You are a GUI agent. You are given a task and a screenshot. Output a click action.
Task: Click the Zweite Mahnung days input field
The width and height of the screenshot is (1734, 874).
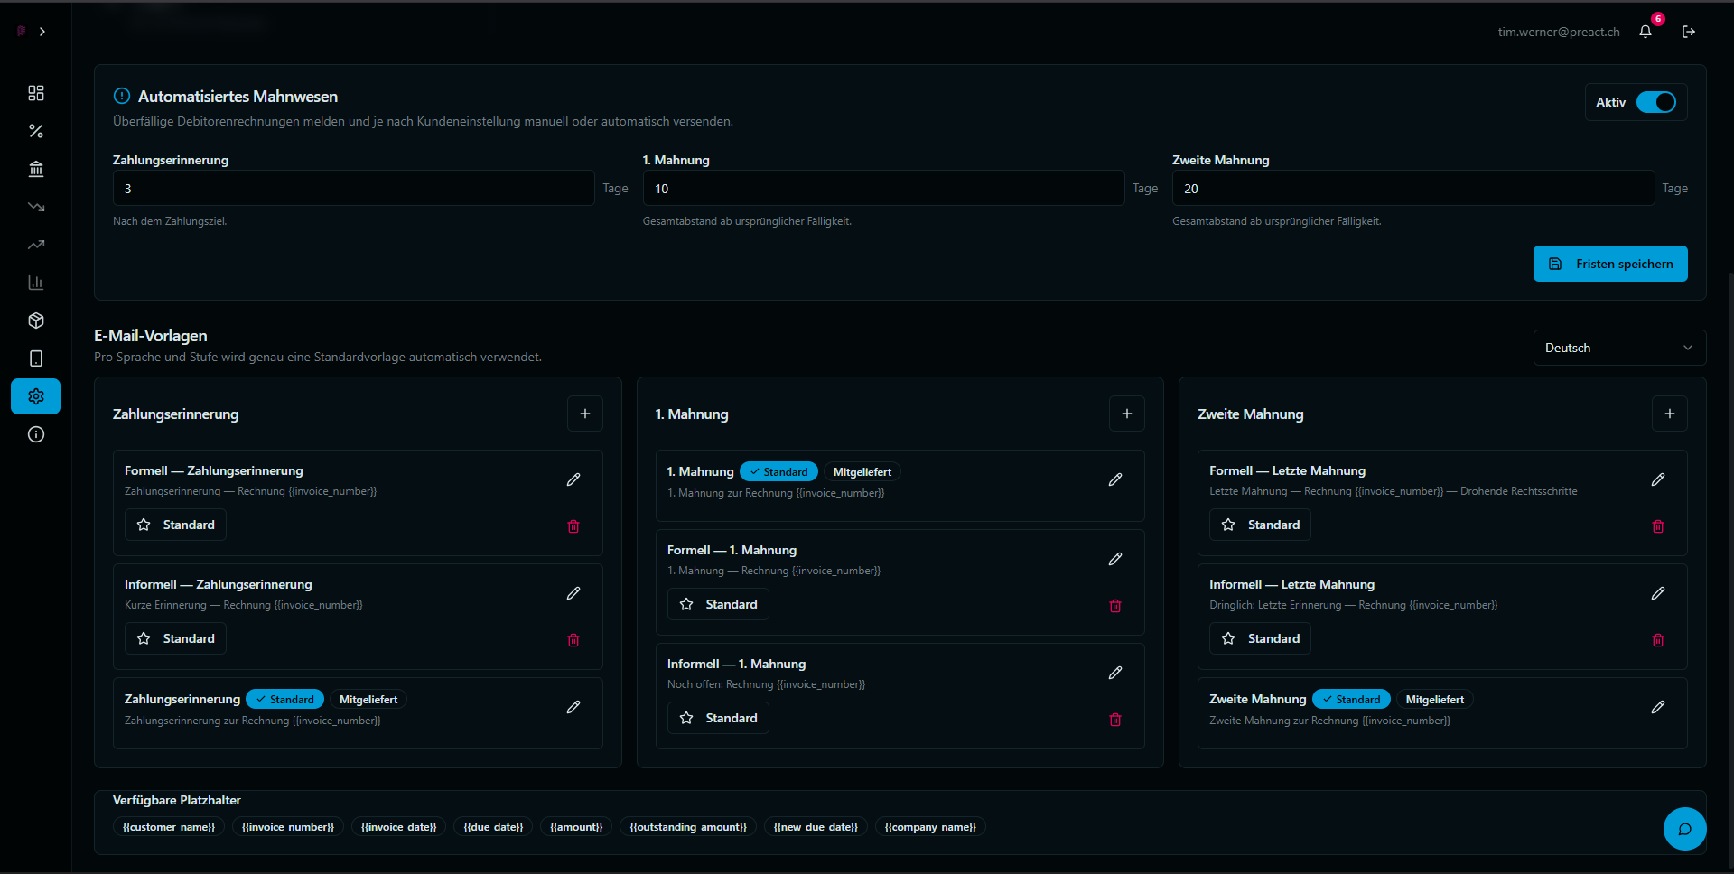click(x=1413, y=189)
